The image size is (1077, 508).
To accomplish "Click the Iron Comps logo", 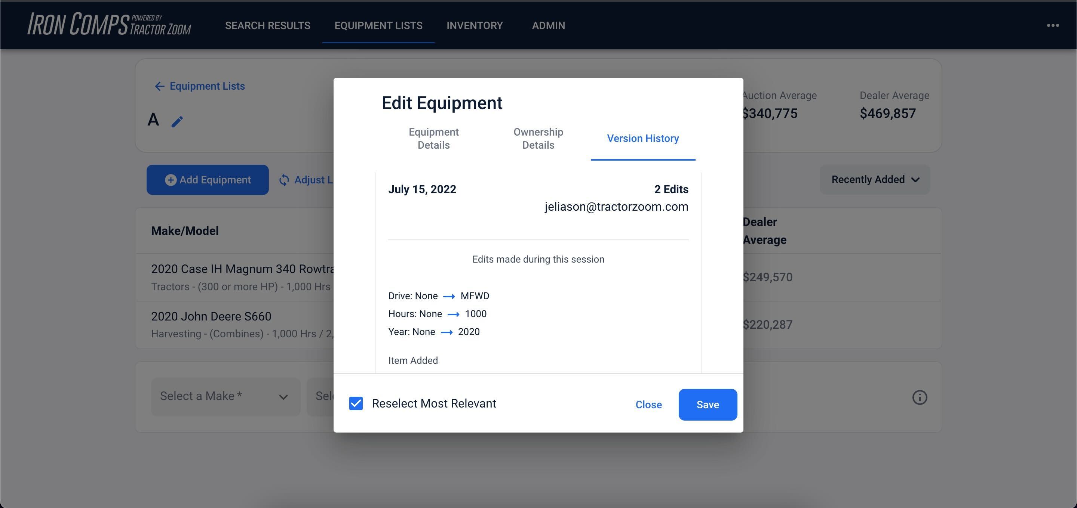I will (x=109, y=24).
